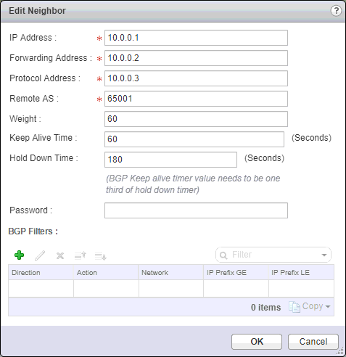Click the pencil edit filter icon
The image size is (346, 357).
point(40,255)
